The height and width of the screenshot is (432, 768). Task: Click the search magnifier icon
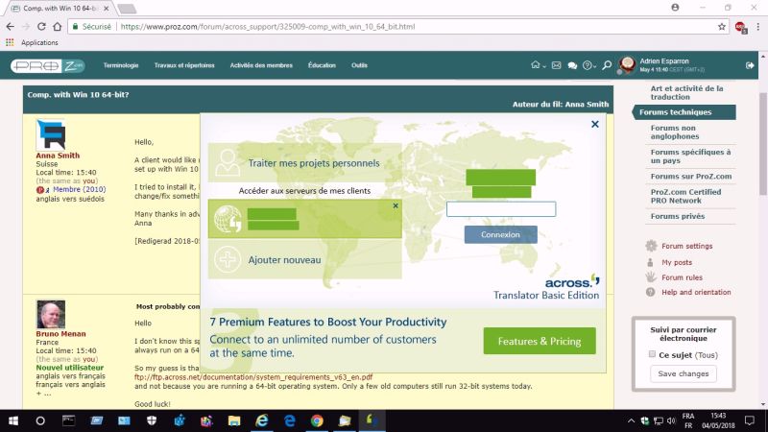607,65
